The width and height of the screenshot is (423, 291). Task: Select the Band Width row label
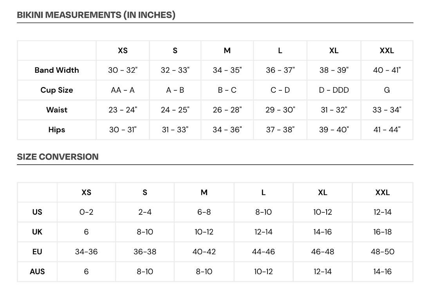(57, 70)
